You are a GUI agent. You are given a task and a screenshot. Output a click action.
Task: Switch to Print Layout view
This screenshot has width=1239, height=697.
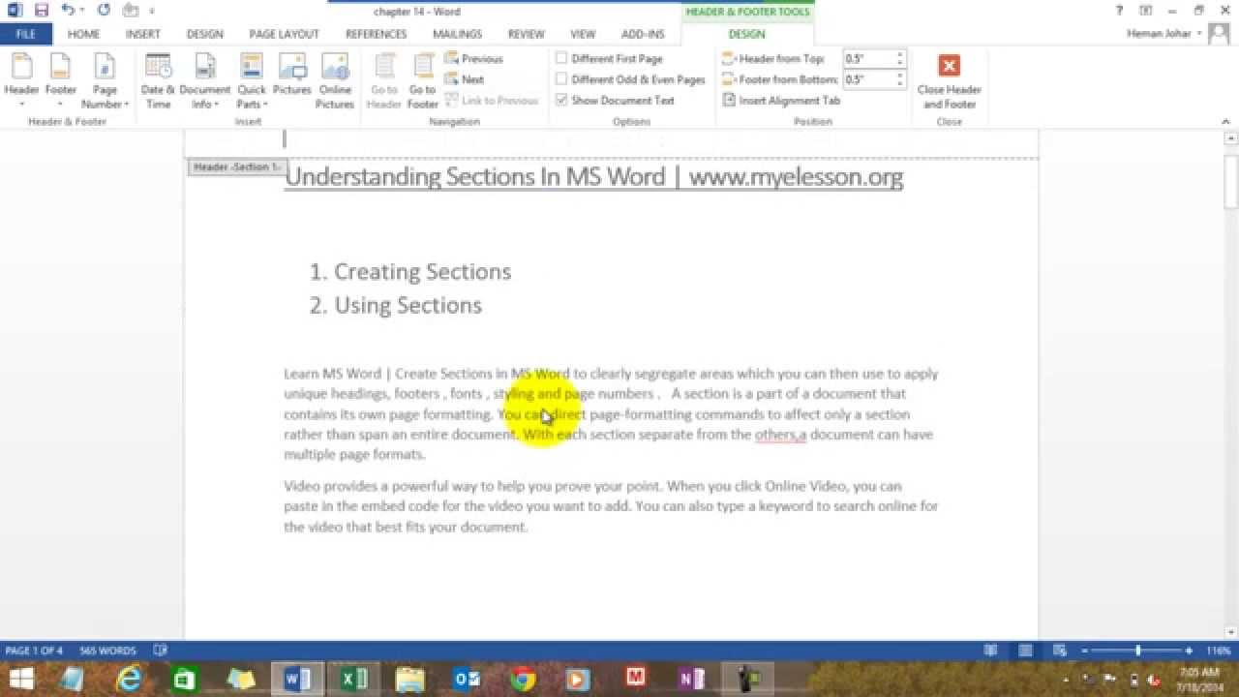pyautogui.click(x=1025, y=651)
